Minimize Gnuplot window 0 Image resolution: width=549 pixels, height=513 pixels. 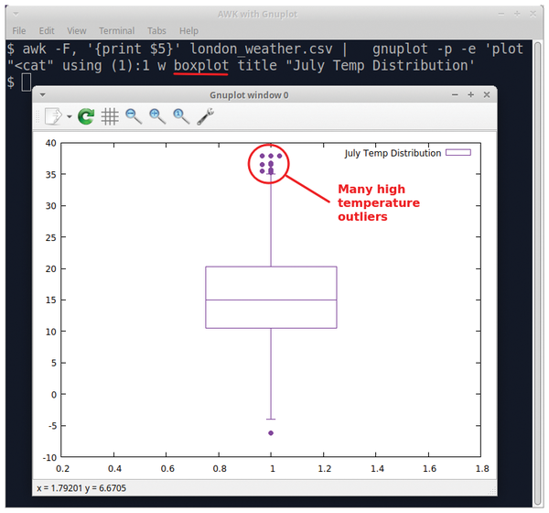click(455, 95)
